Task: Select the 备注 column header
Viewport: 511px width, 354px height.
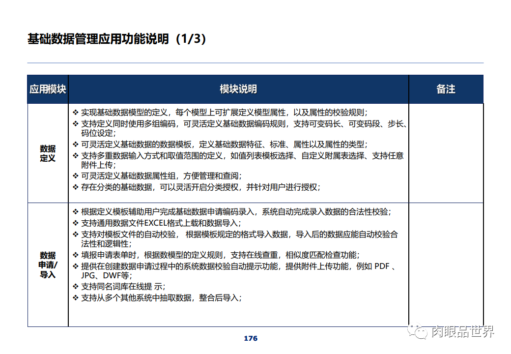Action: (446, 89)
